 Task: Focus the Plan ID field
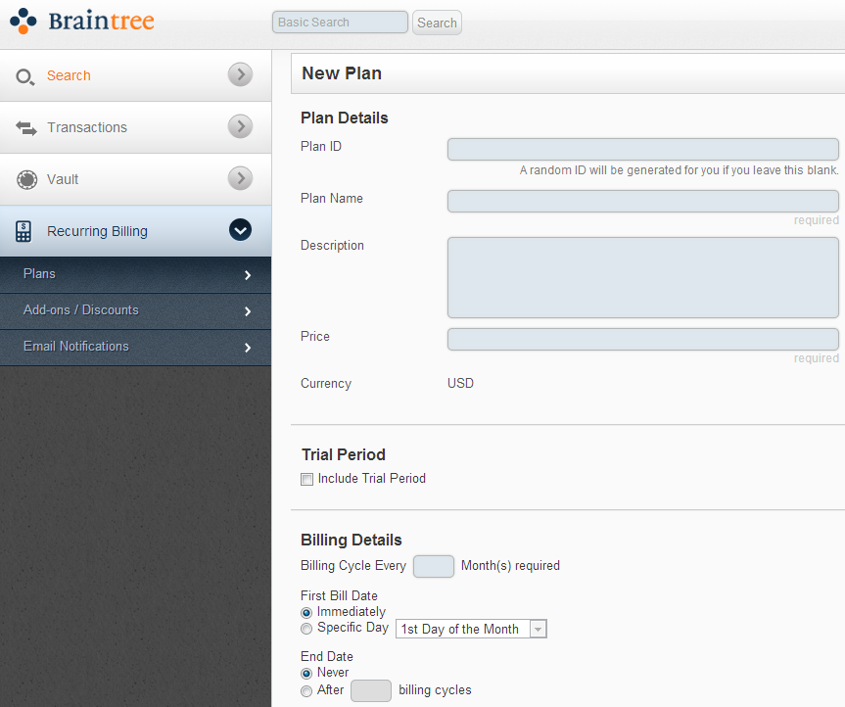point(643,149)
